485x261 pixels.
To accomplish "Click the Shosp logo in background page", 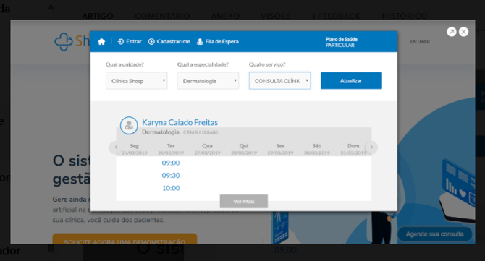I will coord(72,41).
